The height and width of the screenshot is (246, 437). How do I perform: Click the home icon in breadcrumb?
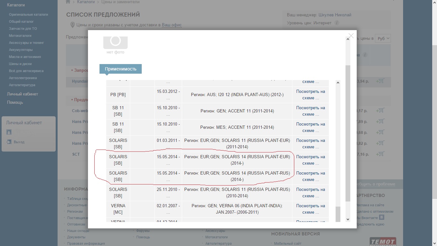[x=68, y=2]
